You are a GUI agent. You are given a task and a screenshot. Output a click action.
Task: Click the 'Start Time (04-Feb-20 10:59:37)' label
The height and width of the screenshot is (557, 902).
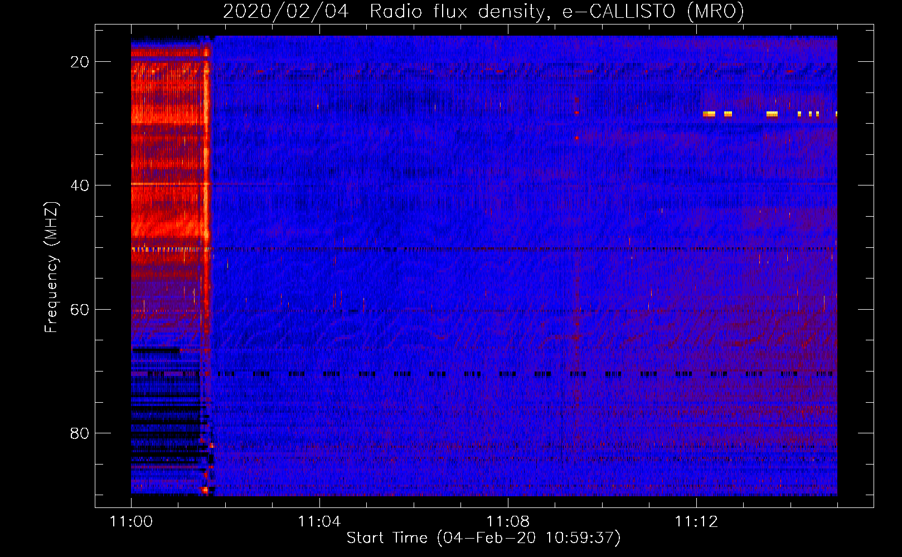click(x=483, y=538)
